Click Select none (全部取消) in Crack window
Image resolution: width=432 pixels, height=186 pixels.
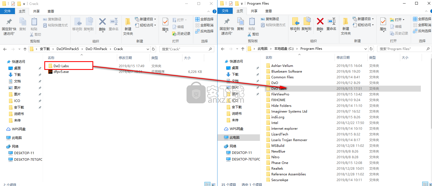[204, 25]
